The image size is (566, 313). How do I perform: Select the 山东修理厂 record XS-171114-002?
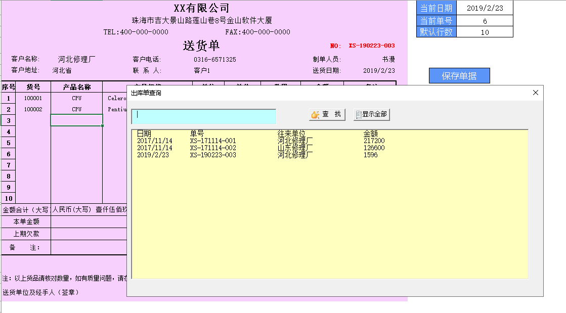(x=212, y=148)
